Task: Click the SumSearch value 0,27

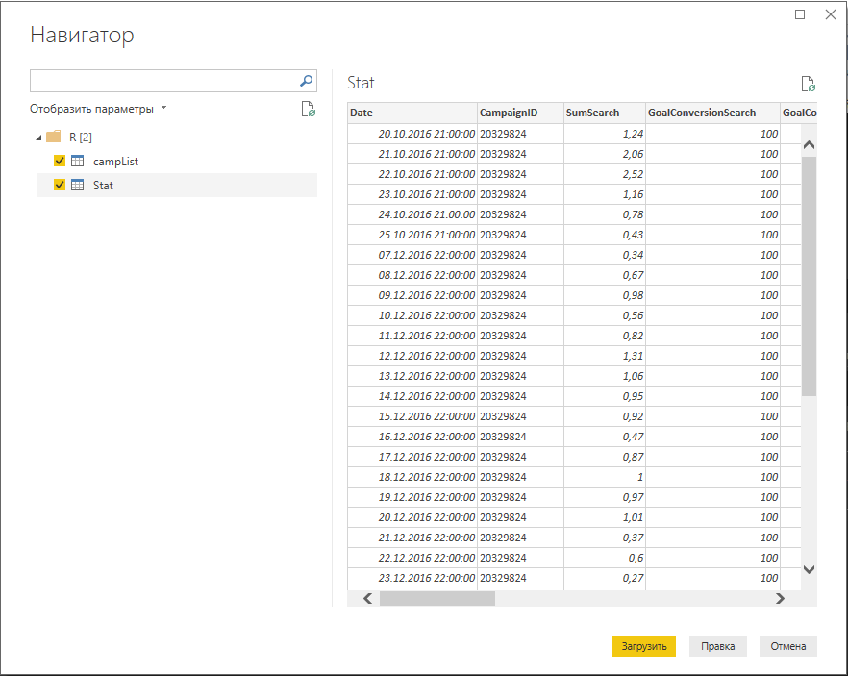Action: [604, 578]
